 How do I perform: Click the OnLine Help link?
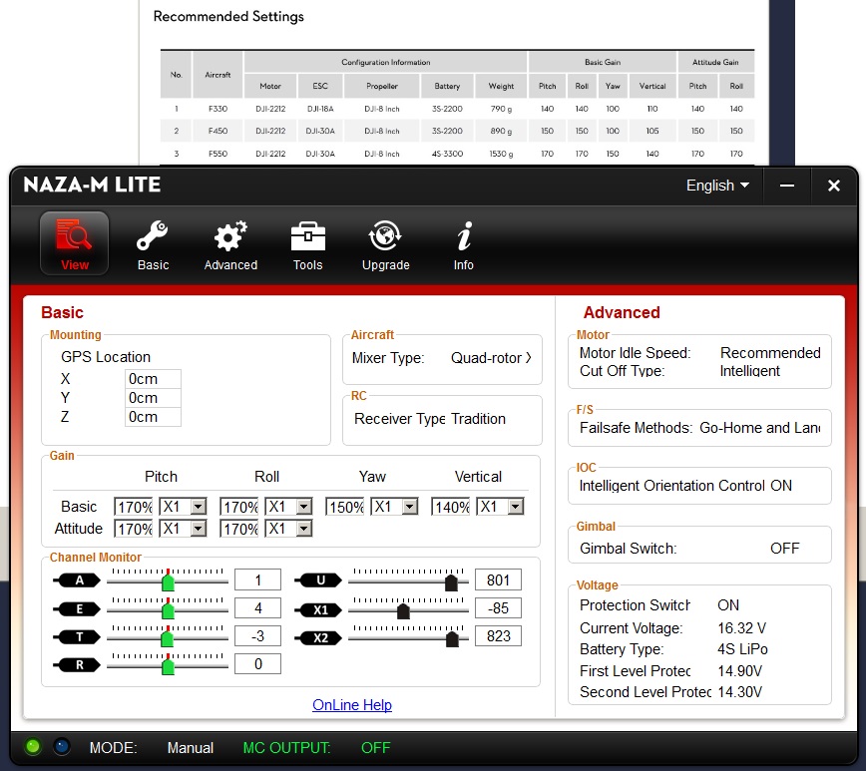(x=352, y=705)
